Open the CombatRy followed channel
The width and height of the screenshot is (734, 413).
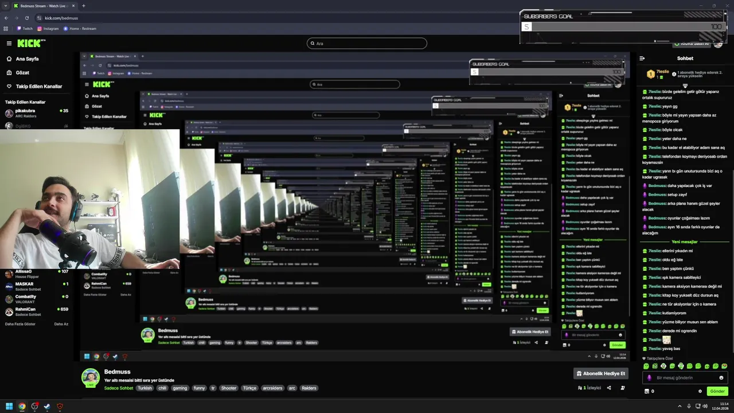click(x=37, y=299)
